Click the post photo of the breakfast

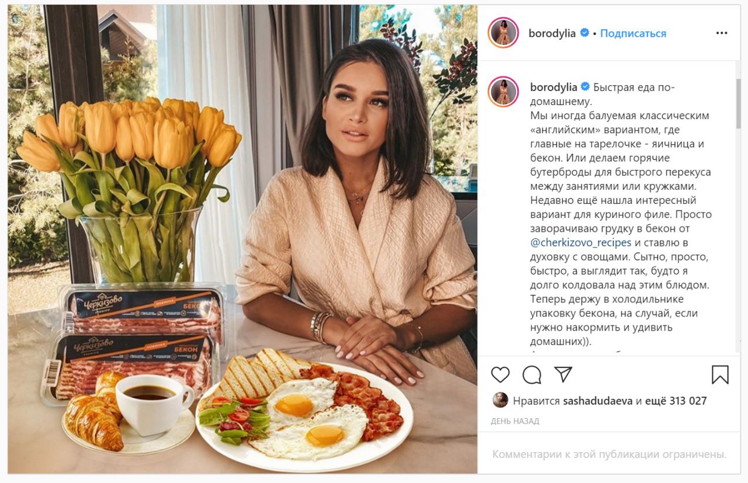pyautogui.click(x=243, y=239)
